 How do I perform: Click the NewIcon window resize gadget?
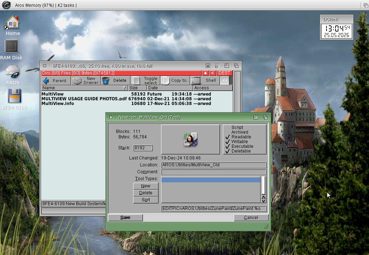pyautogui.click(x=266, y=227)
